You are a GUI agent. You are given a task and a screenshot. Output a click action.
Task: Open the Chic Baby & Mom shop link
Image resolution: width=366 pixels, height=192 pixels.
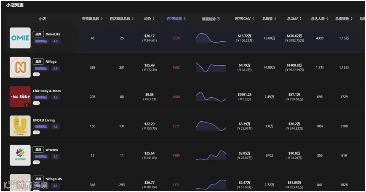tap(47, 91)
